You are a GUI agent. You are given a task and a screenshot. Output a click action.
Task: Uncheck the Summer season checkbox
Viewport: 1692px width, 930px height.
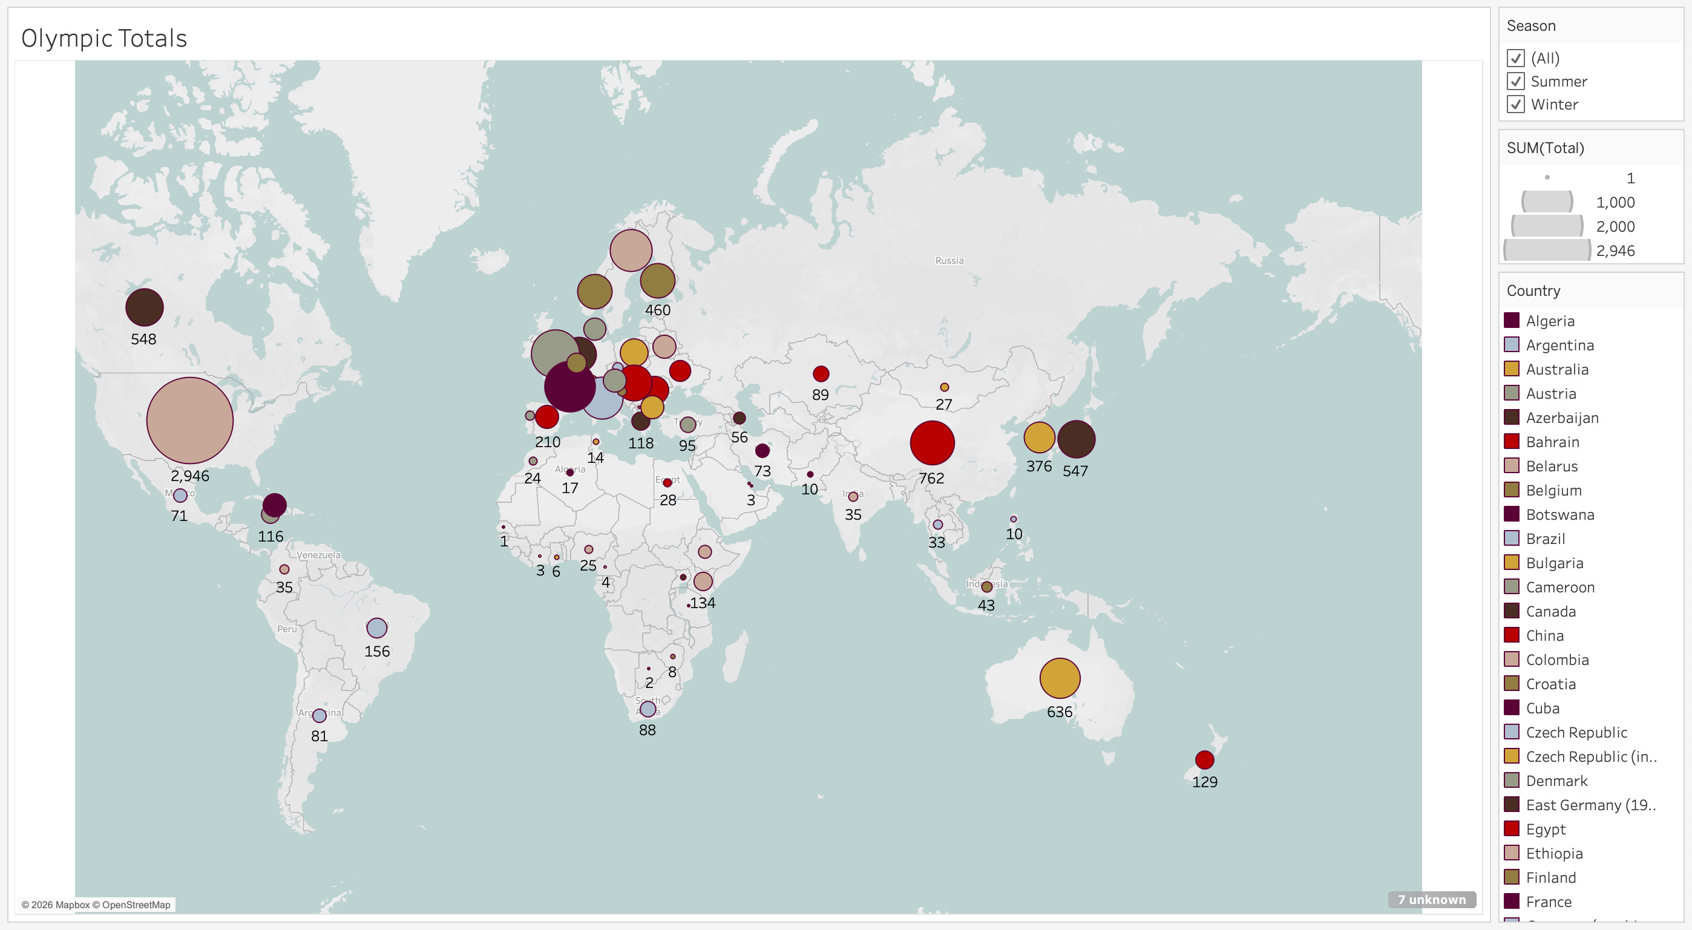tap(1515, 82)
